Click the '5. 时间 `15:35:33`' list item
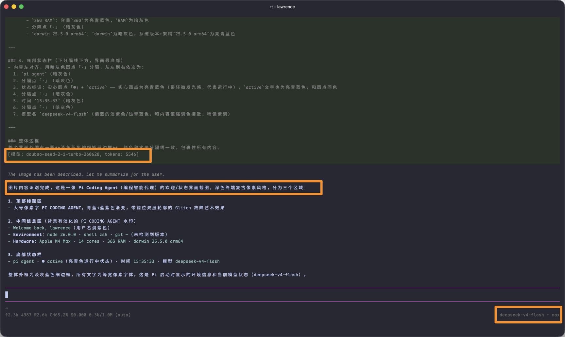 pyautogui.click(x=48, y=101)
